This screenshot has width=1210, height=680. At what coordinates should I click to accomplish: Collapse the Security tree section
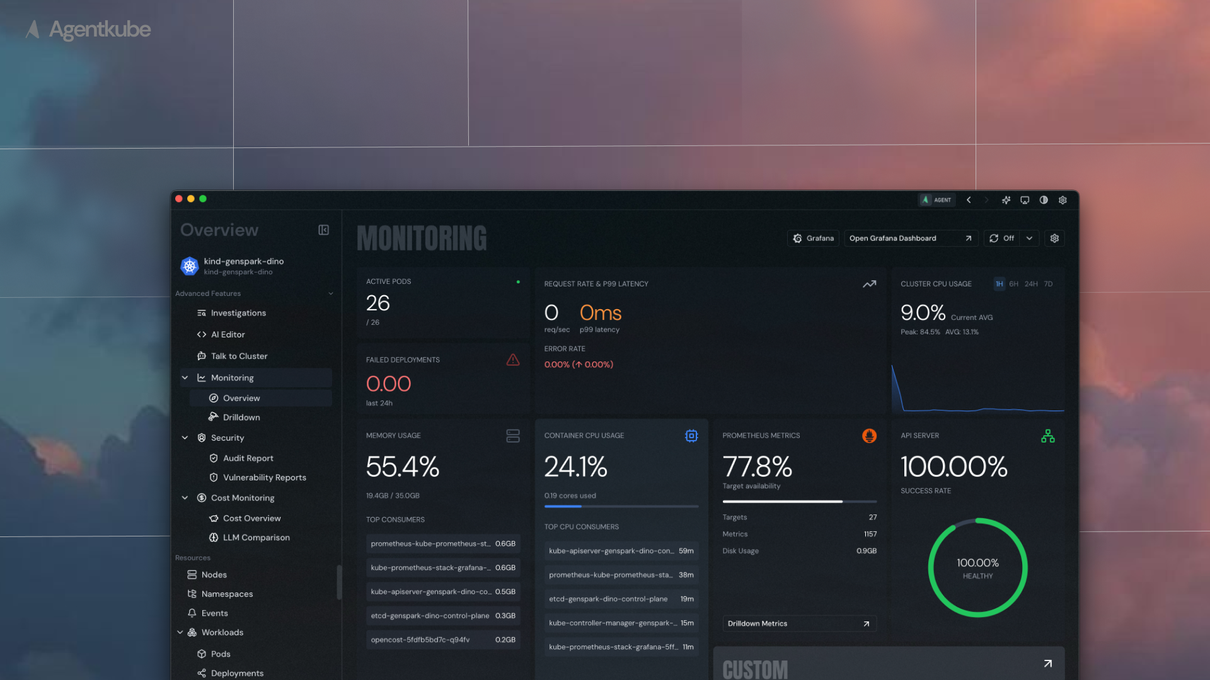[185, 438]
